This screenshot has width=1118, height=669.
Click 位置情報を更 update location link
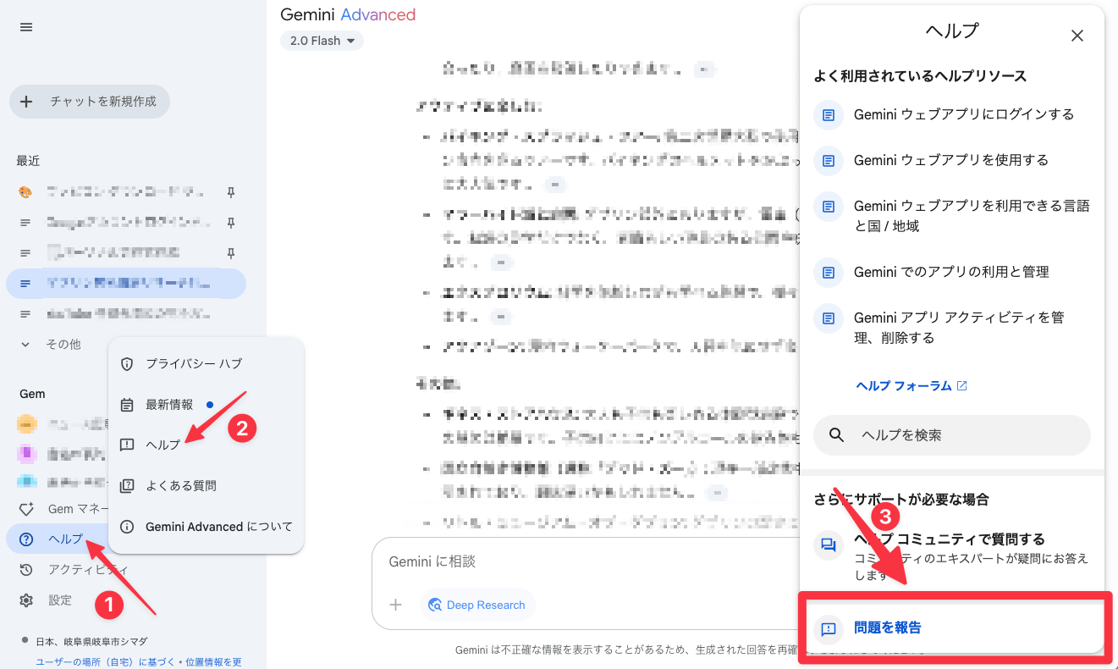(x=213, y=662)
